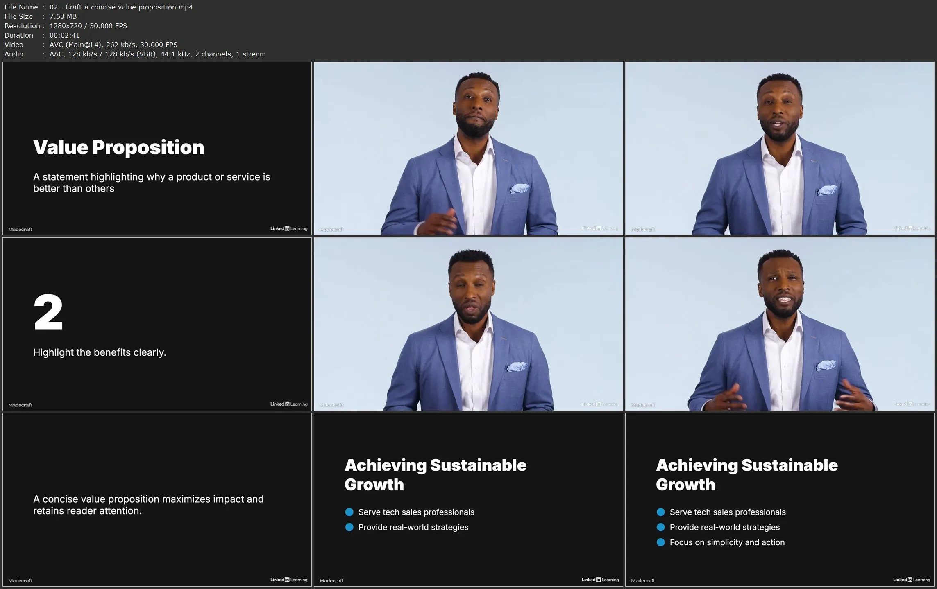Image resolution: width=937 pixels, height=589 pixels.
Task: Click the File Size value 7.63 MB
Action: point(63,16)
